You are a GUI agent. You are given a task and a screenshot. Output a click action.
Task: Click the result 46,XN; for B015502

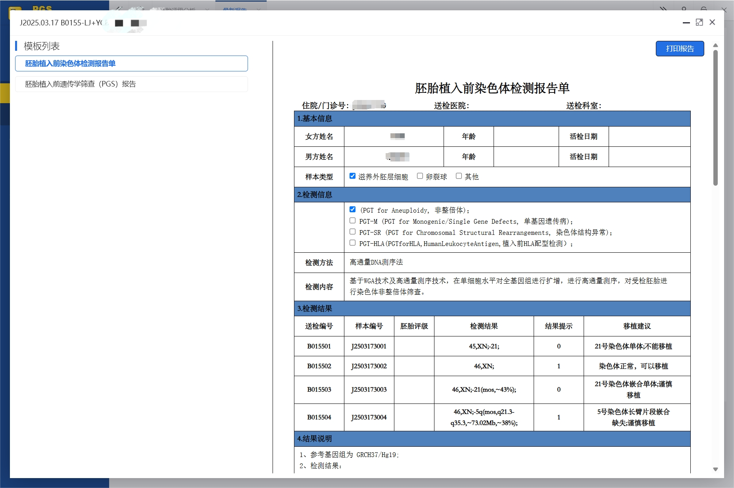[x=484, y=366]
